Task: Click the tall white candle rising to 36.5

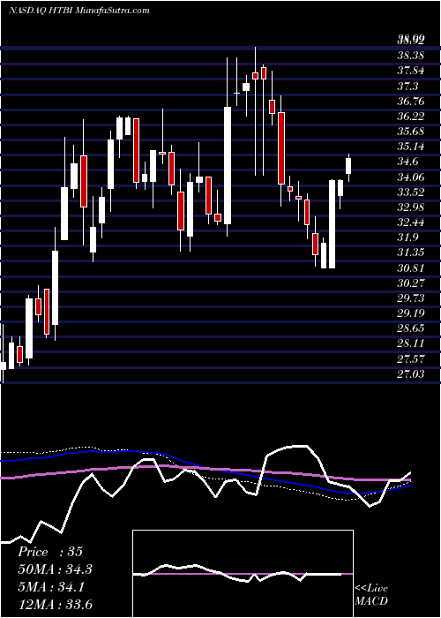Action: 228,166
